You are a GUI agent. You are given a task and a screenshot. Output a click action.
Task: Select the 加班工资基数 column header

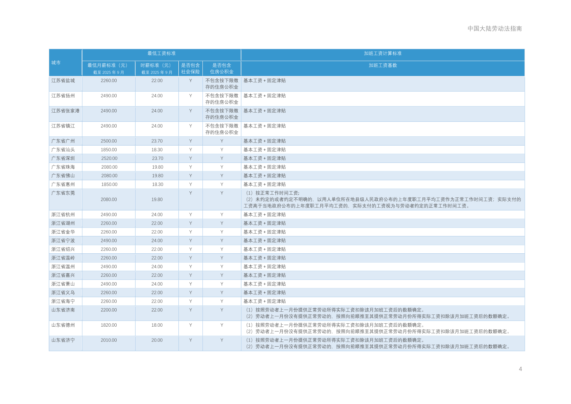point(382,65)
